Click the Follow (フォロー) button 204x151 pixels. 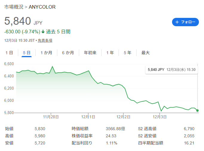tap(185, 22)
